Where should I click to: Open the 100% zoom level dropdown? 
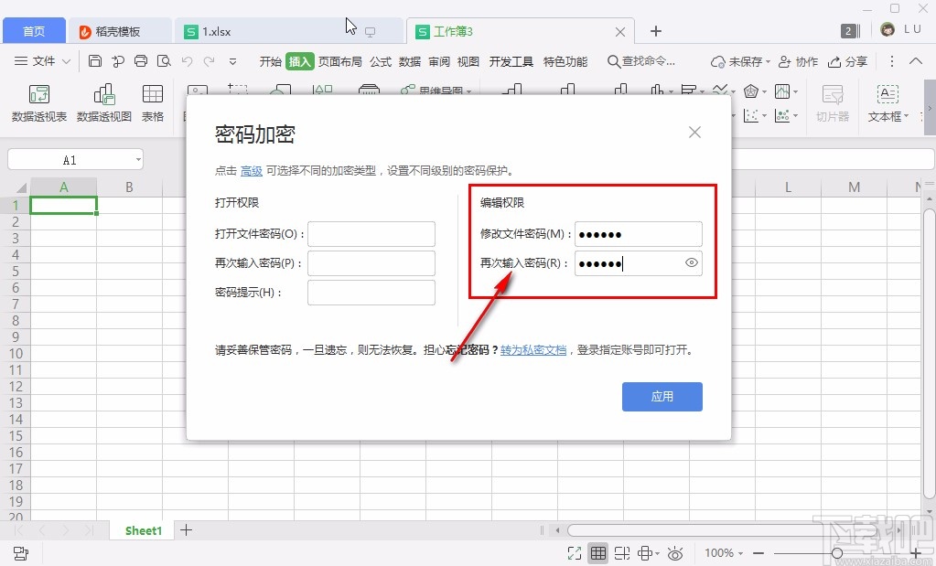coord(722,552)
